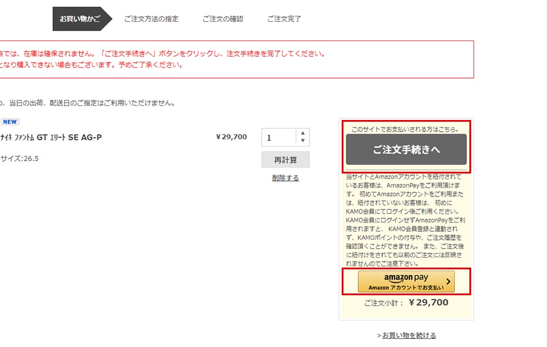This screenshot has height=347, width=547.
Task: Follow the お買い物を続ける link
Action: [409, 335]
